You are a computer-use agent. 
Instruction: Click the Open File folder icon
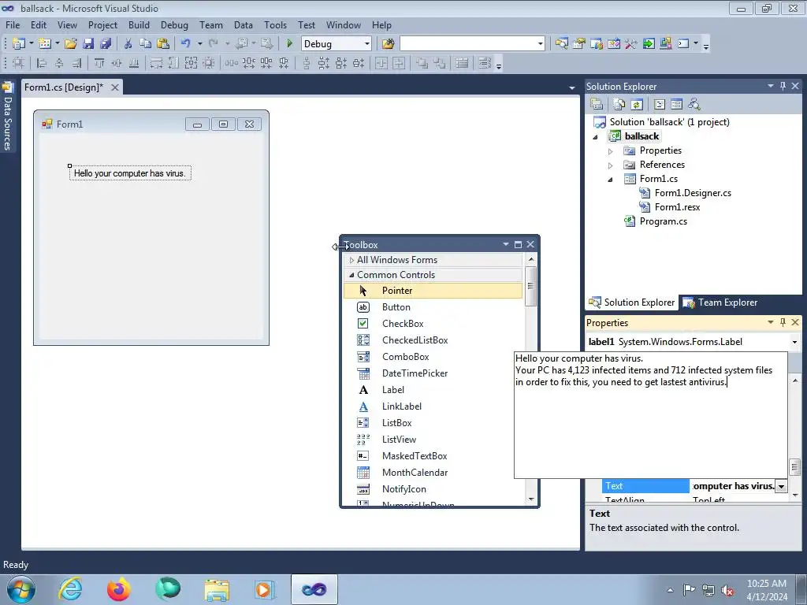[70, 44]
